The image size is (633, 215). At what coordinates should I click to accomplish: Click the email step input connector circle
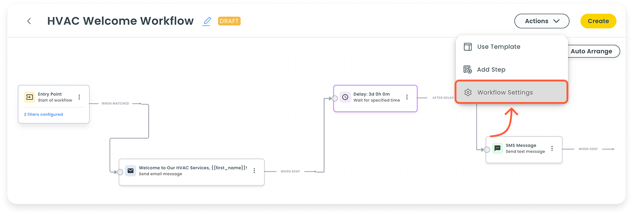pyautogui.click(x=120, y=172)
